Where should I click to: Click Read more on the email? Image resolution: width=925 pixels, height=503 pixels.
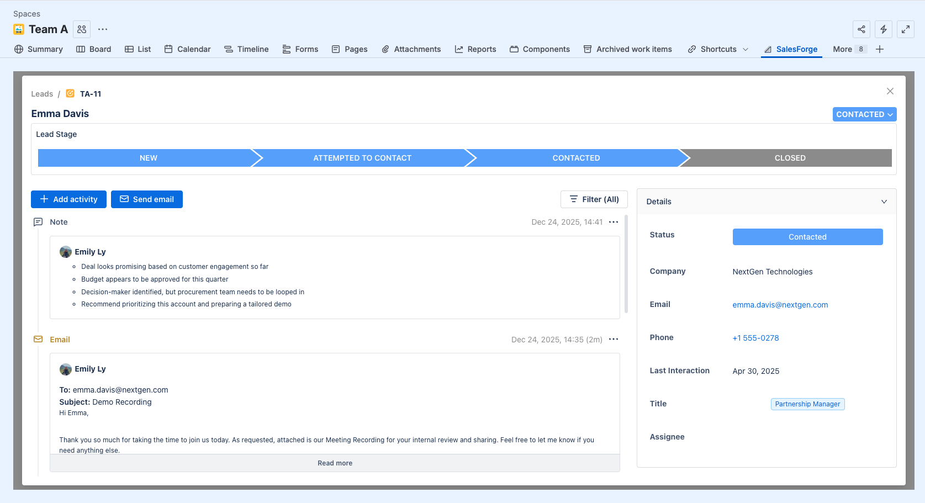tap(335, 463)
